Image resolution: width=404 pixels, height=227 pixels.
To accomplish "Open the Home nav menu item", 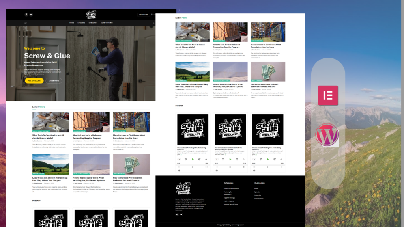I will (72, 23).
